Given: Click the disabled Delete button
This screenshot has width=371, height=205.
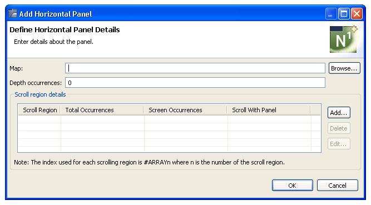Looking at the screenshot, I should click(x=339, y=128).
